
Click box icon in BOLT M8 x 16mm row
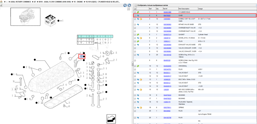pos(141,79)
